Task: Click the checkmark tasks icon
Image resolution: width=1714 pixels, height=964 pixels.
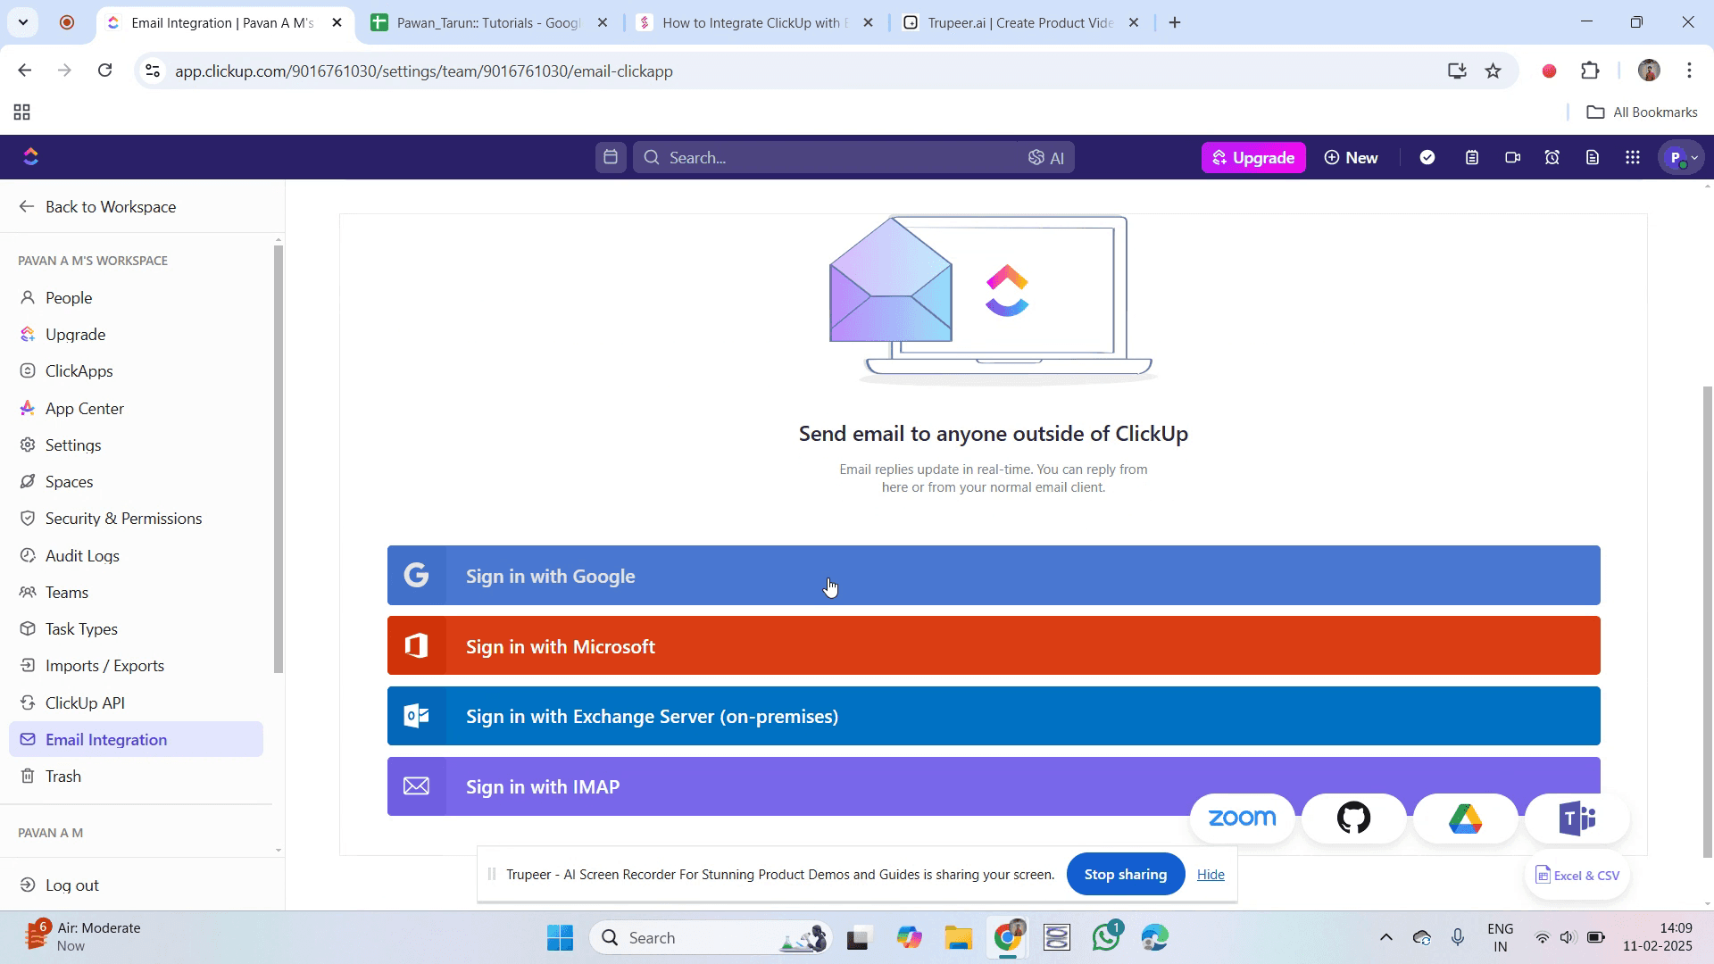Action: [x=1427, y=158]
